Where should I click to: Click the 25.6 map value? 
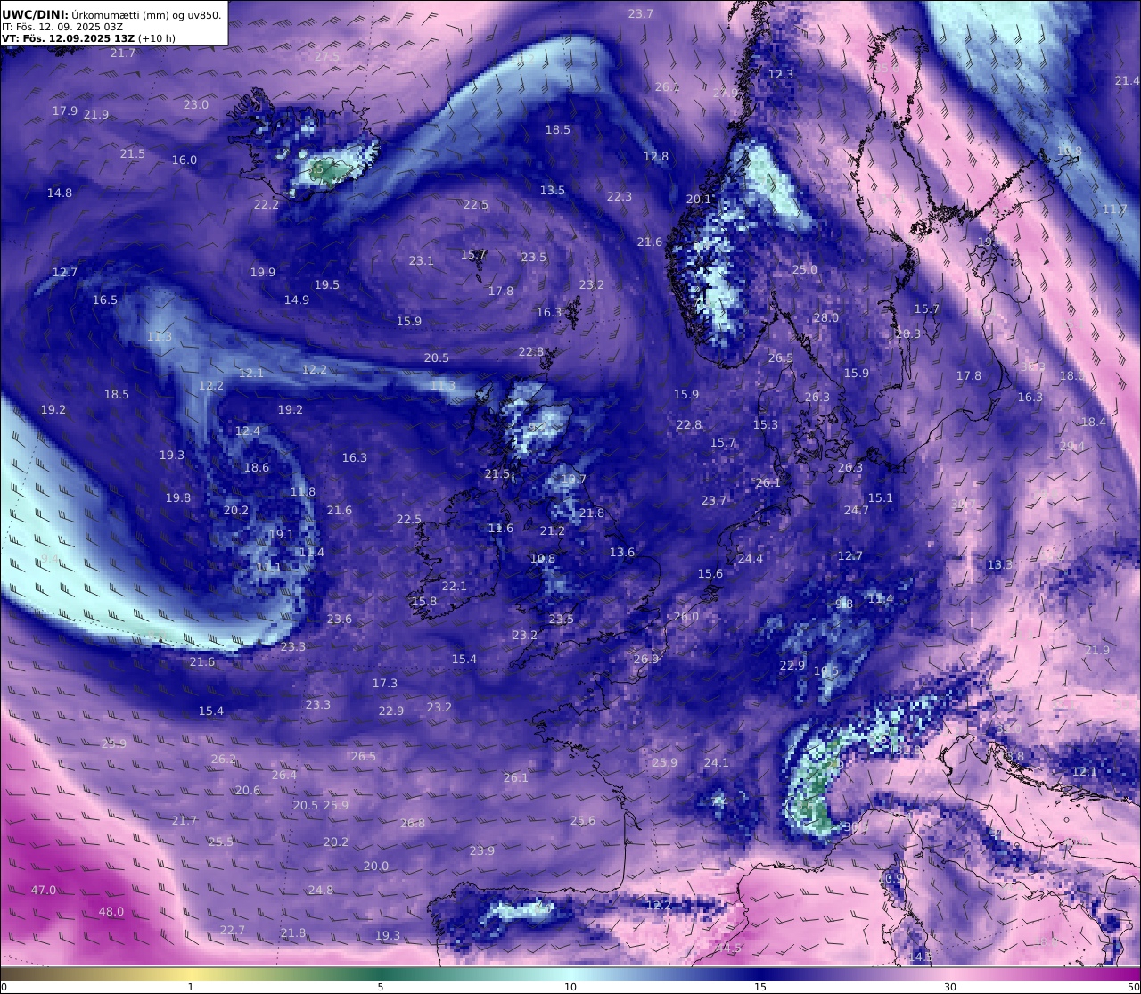click(583, 821)
